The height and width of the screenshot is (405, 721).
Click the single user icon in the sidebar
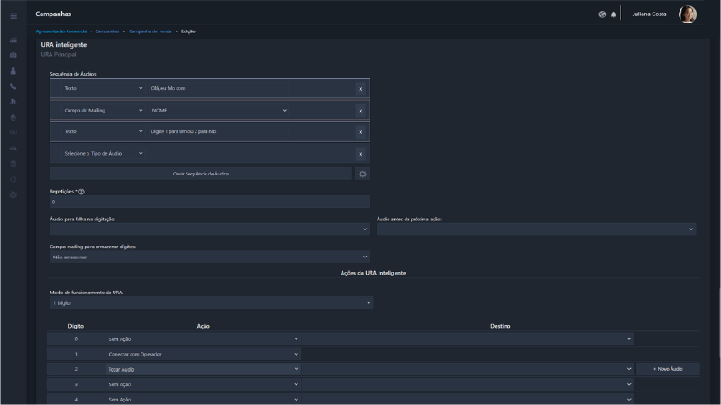14,71
